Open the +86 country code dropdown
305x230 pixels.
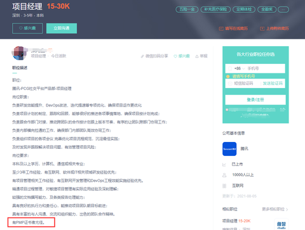pos(240,68)
